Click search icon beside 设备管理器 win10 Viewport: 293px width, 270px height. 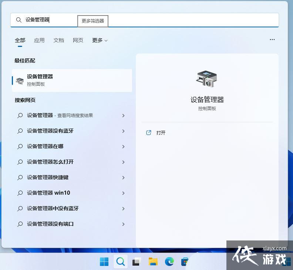(20, 193)
